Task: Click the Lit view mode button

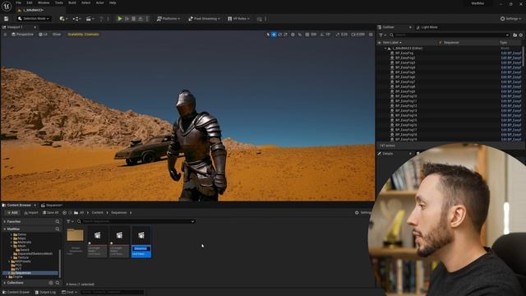Action: pyautogui.click(x=43, y=35)
